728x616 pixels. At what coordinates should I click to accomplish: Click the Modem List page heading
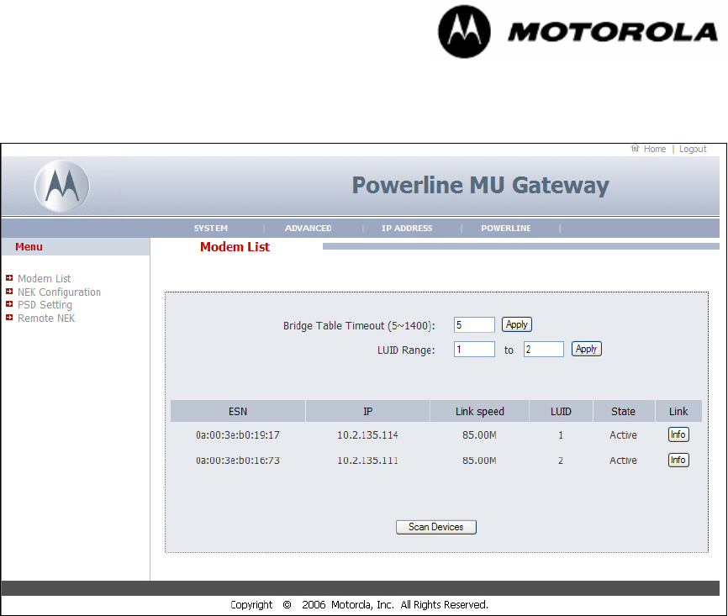pyautogui.click(x=235, y=247)
